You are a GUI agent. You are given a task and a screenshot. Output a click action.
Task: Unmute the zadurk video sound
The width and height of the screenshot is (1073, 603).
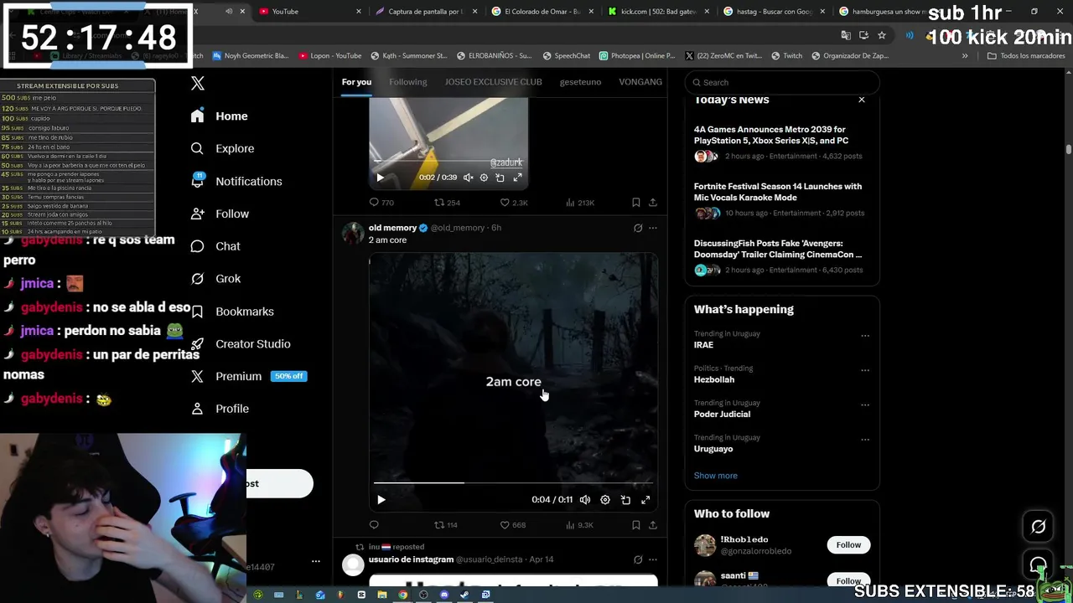(468, 178)
